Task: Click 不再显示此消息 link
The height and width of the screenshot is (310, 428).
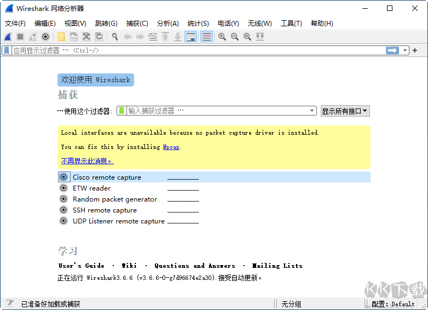Action: click(x=87, y=161)
